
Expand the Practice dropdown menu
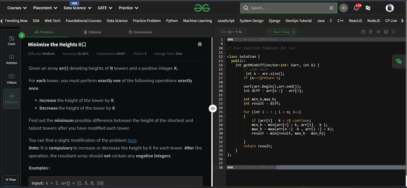tap(128, 8)
